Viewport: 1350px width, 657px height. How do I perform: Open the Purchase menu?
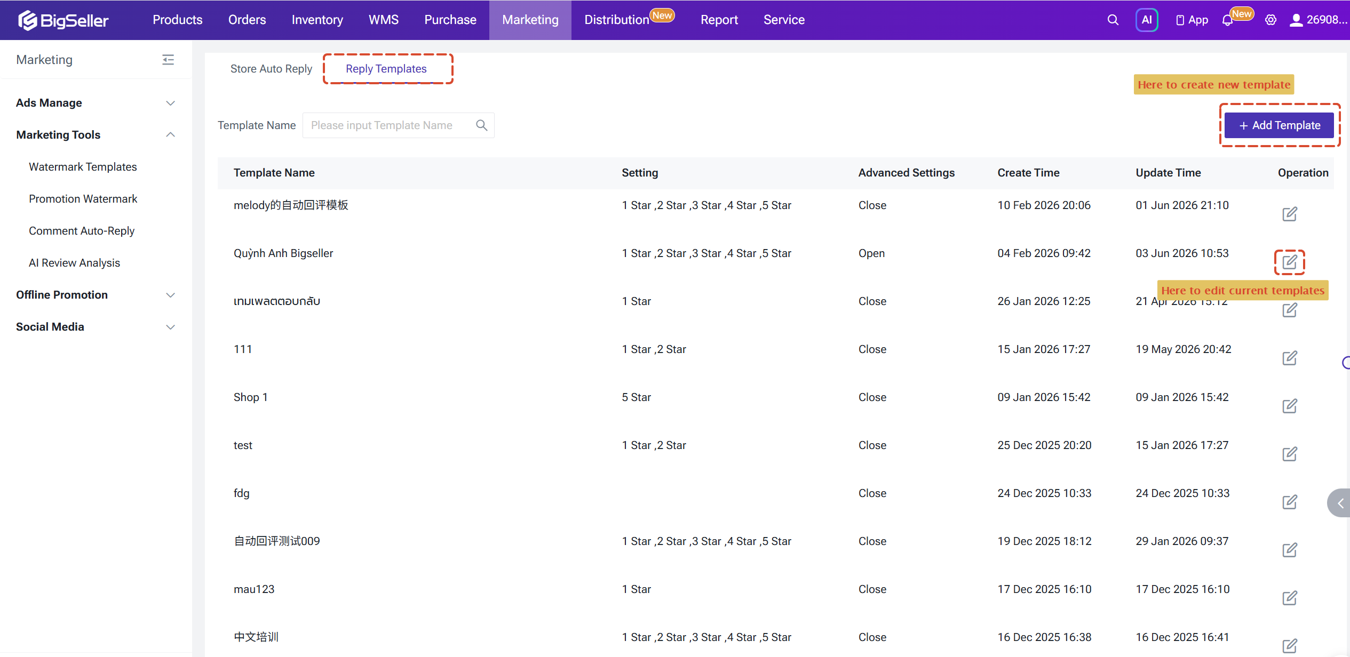click(450, 20)
